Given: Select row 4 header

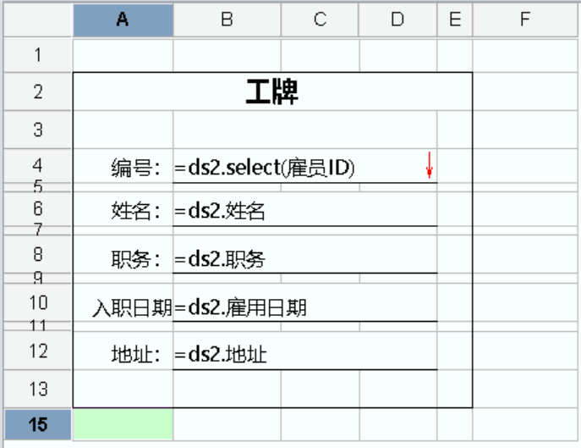Looking at the screenshot, I should (x=38, y=164).
